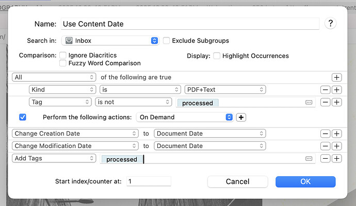Add an action after Change Modification Date
Image resolution: width=356 pixels, height=206 pixels.
point(336,146)
